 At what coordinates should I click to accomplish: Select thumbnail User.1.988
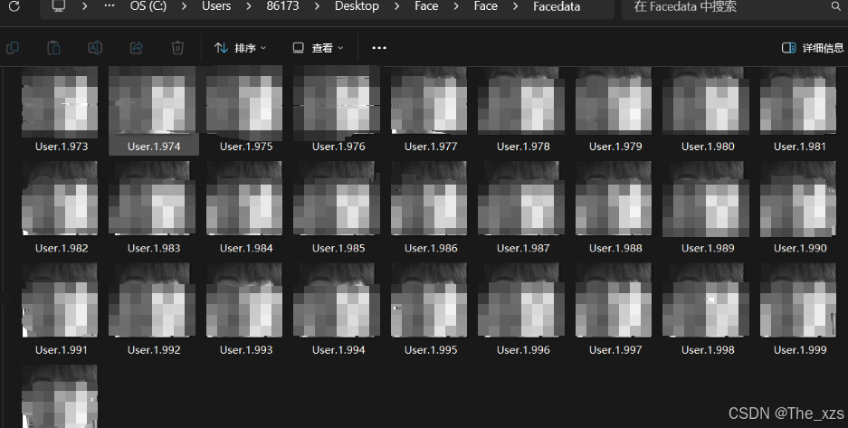[x=614, y=198]
